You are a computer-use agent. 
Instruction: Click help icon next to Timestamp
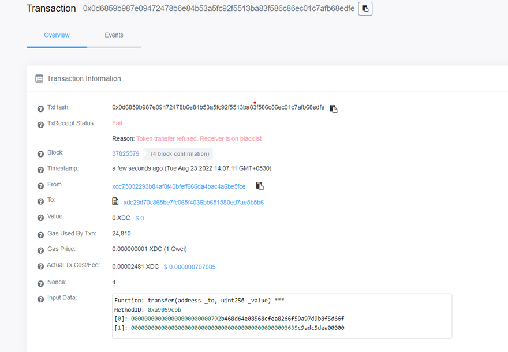pos(40,170)
